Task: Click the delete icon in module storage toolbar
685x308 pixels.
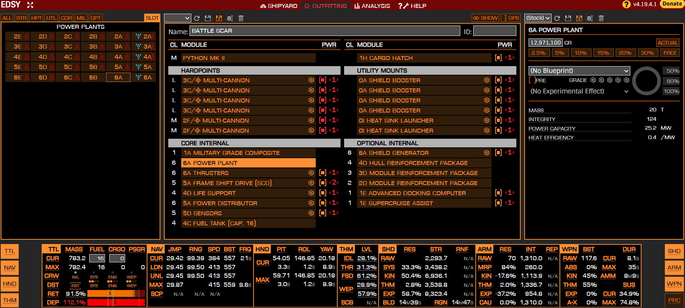Action: coord(601,18)
